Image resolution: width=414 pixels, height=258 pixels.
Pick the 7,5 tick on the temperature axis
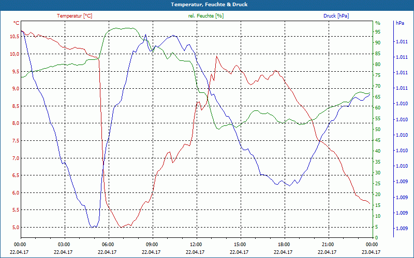(16, 140)
